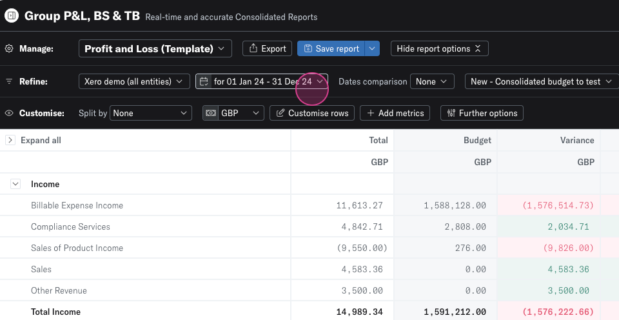Screen dimensions: 619x320
Task: Export the report
Action: [267, 49]
